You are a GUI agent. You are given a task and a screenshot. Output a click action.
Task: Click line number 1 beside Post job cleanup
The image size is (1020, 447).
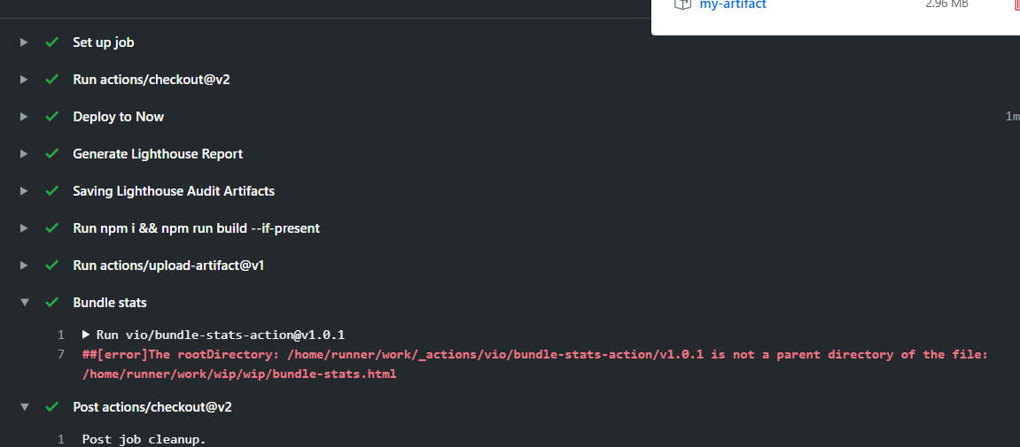coord(61,440)
